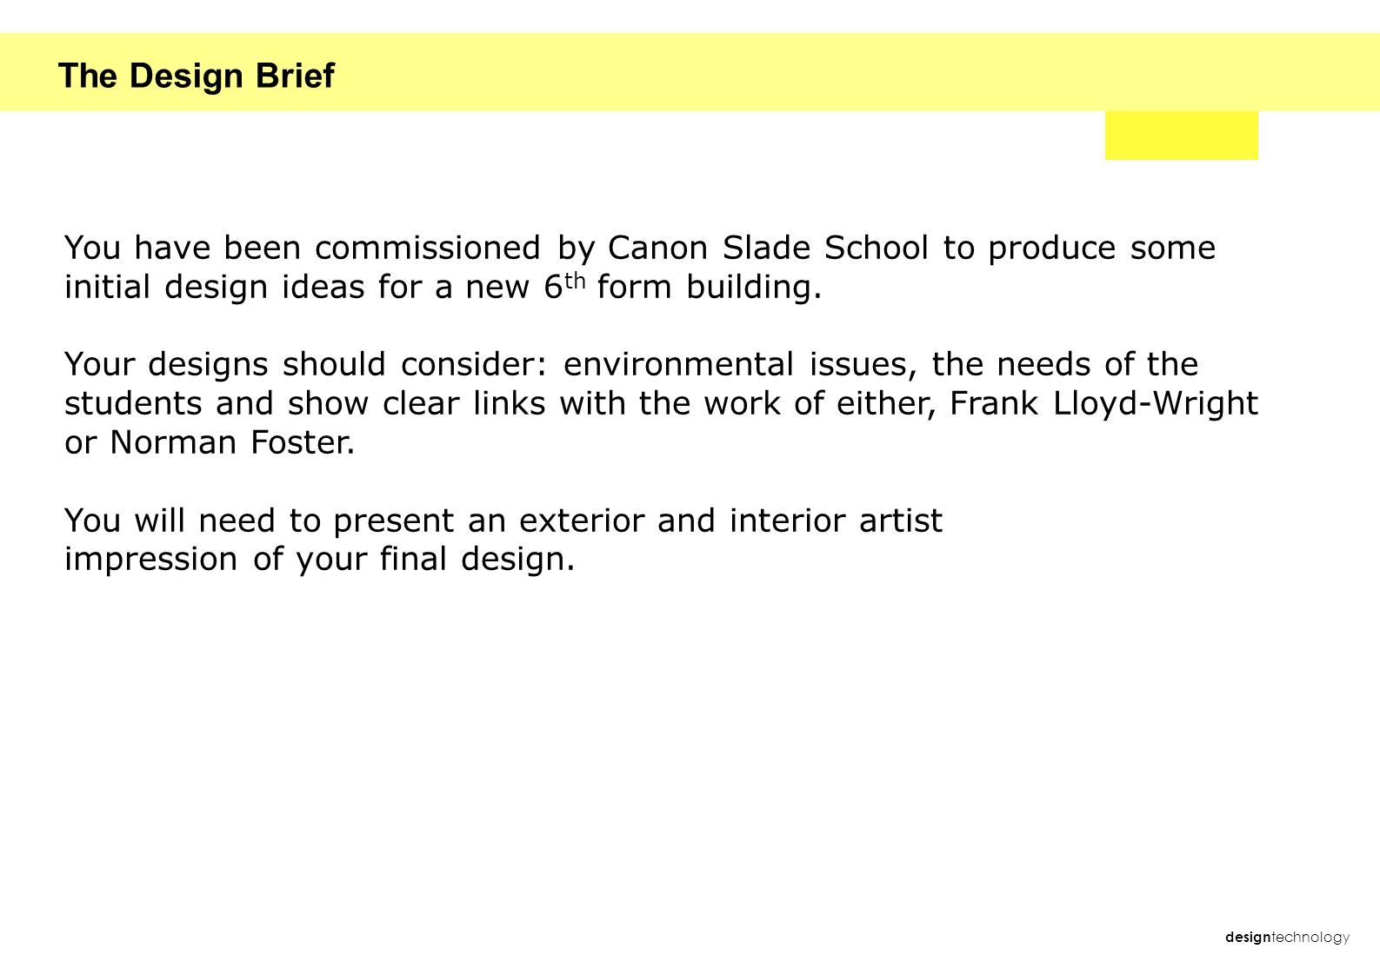Viewport: 1380px width, 975px height.
Task: Select the words 'form building.'
Action: point(710,286)
